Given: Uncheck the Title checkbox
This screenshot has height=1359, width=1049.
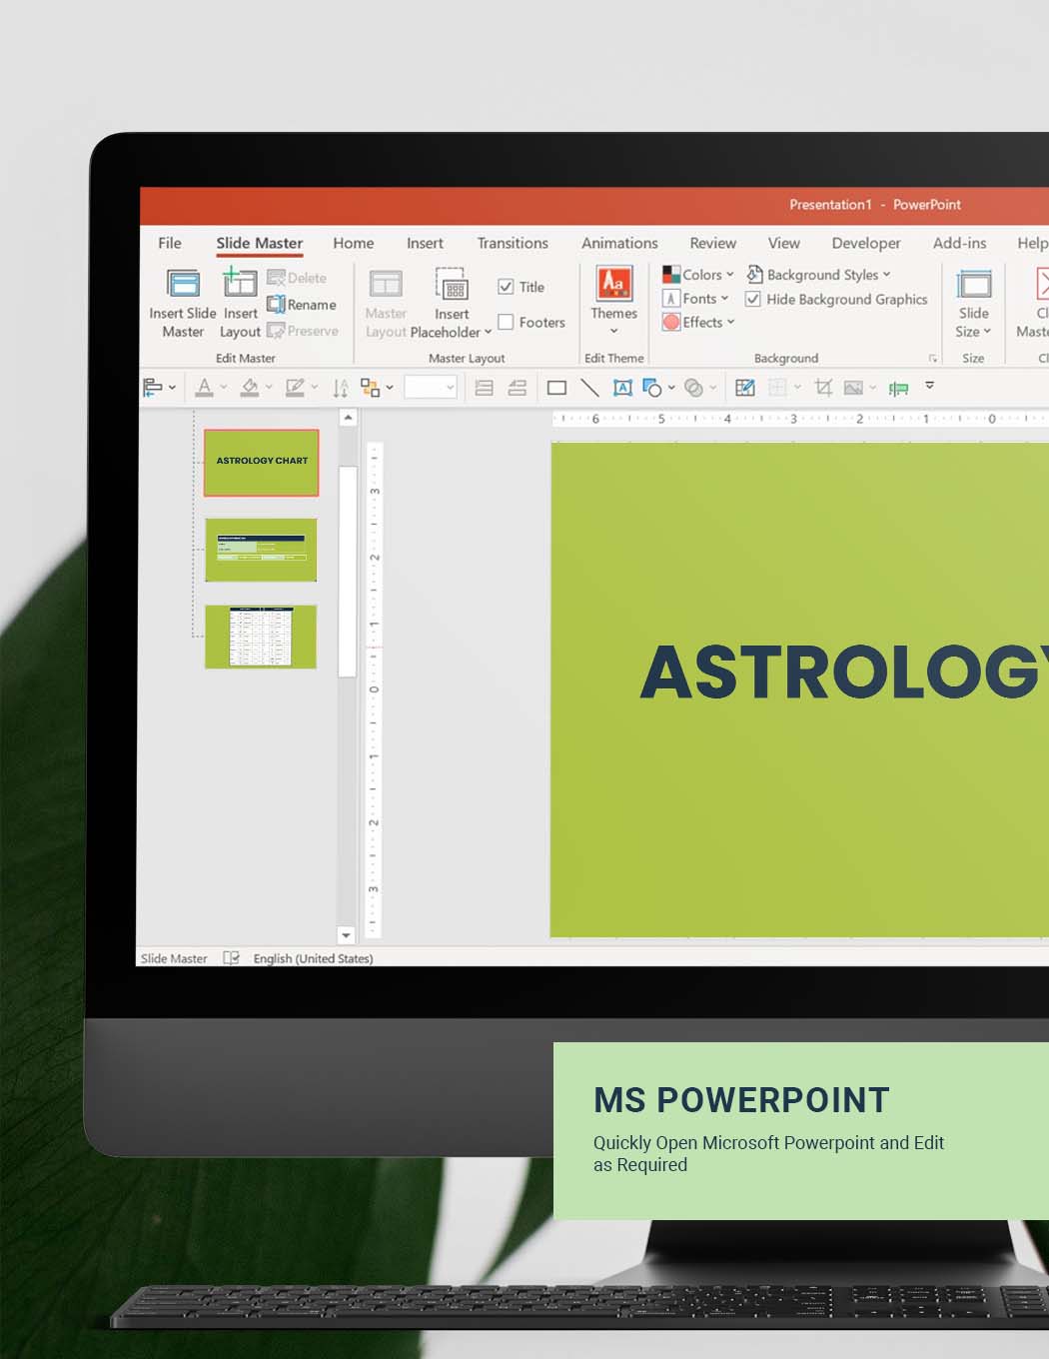Looking at the screenshot, I should (x=506, y=287).
